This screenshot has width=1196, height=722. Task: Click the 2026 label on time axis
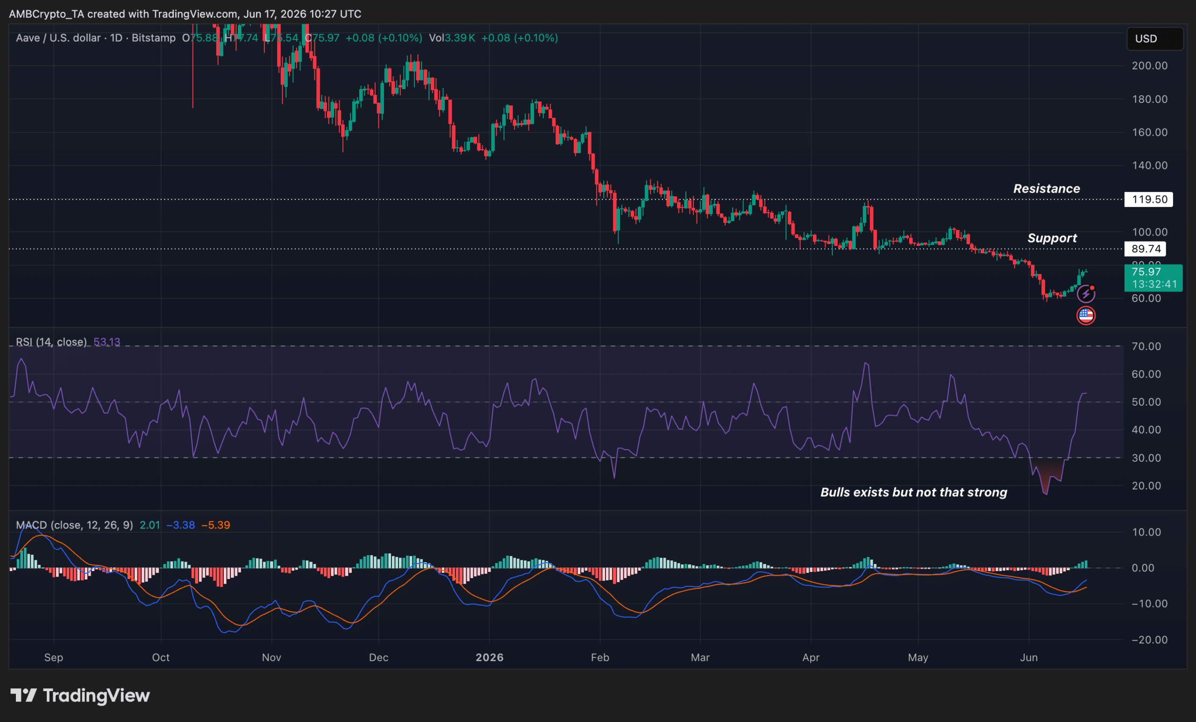pos(489,658)
